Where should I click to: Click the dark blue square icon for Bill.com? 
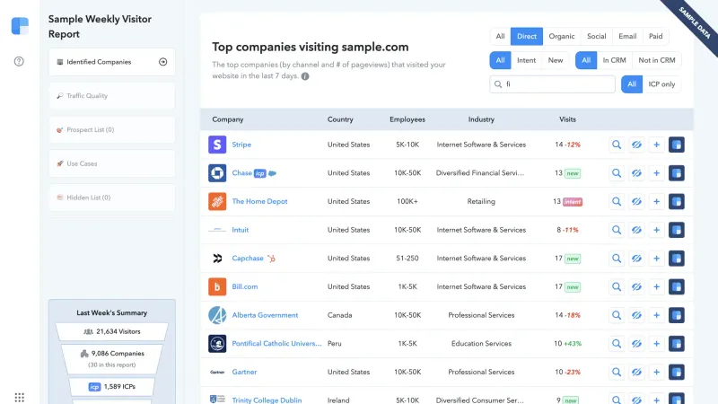pos(677,286)
